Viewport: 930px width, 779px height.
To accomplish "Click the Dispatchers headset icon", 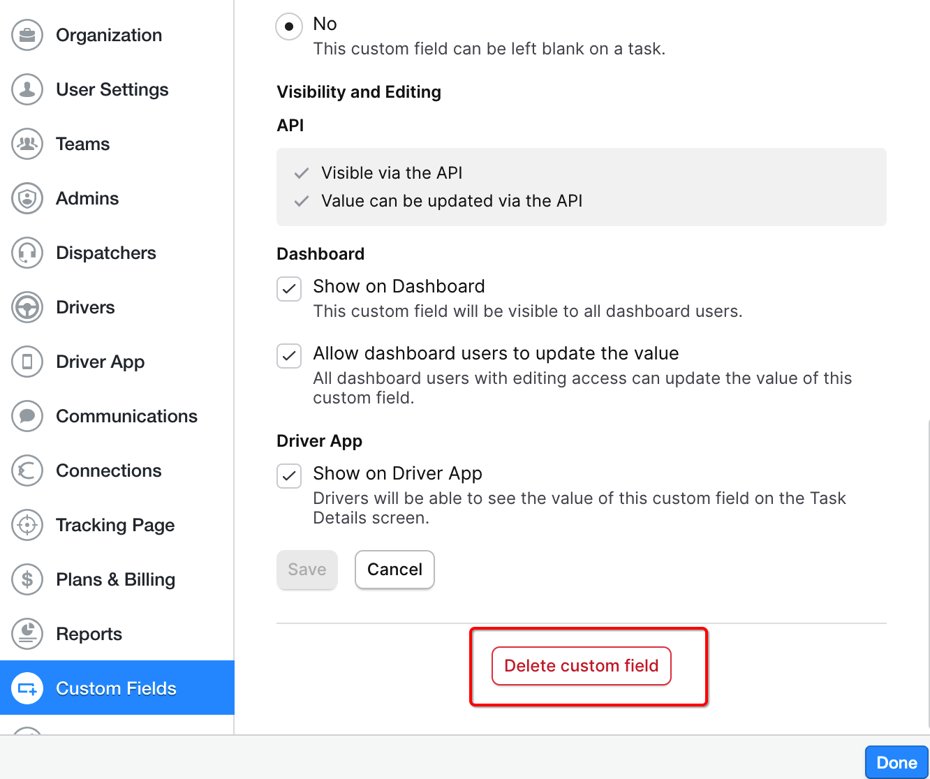I will click(27, 253).
